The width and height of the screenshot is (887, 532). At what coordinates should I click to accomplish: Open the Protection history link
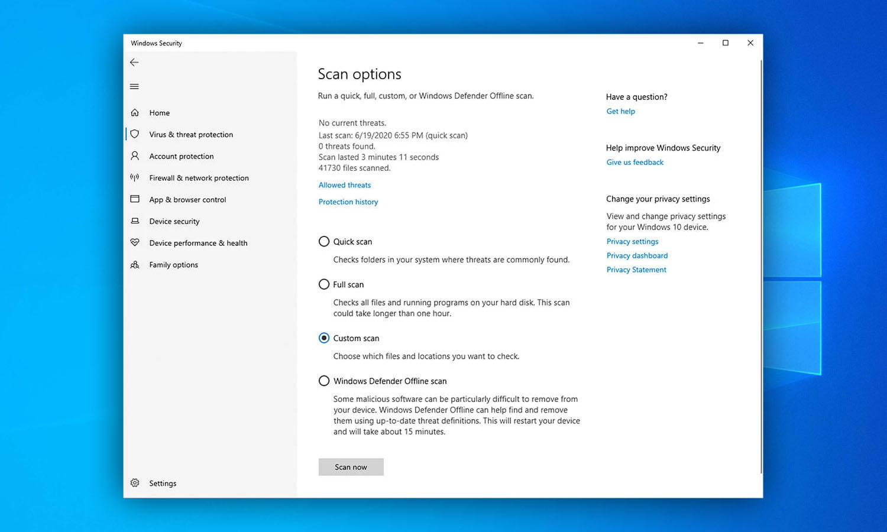tap(348, 202)
